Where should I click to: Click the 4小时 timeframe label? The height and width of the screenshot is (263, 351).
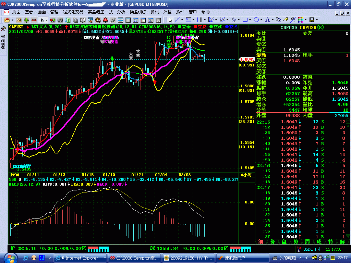246,175
